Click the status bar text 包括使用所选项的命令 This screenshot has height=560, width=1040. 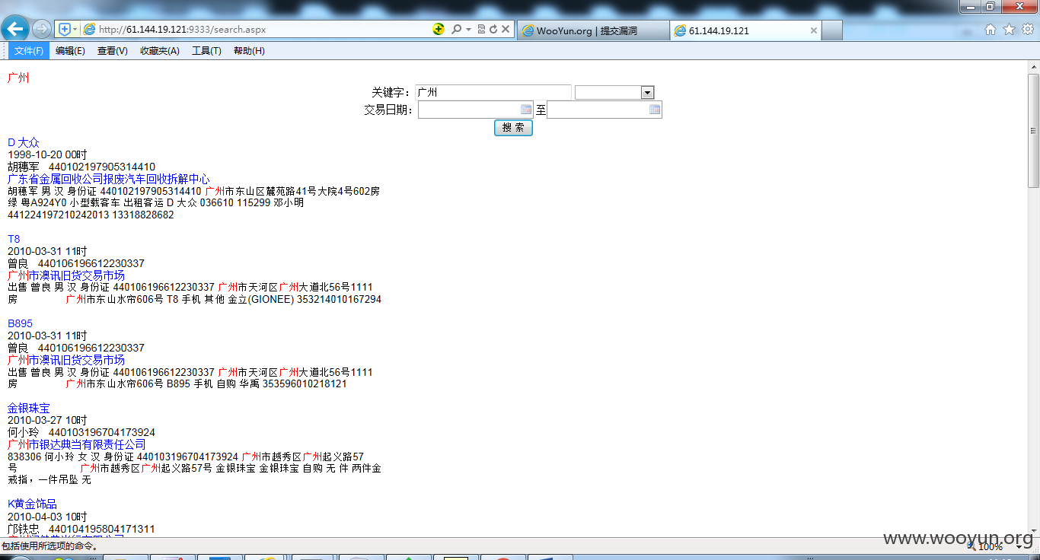[50, 546]
